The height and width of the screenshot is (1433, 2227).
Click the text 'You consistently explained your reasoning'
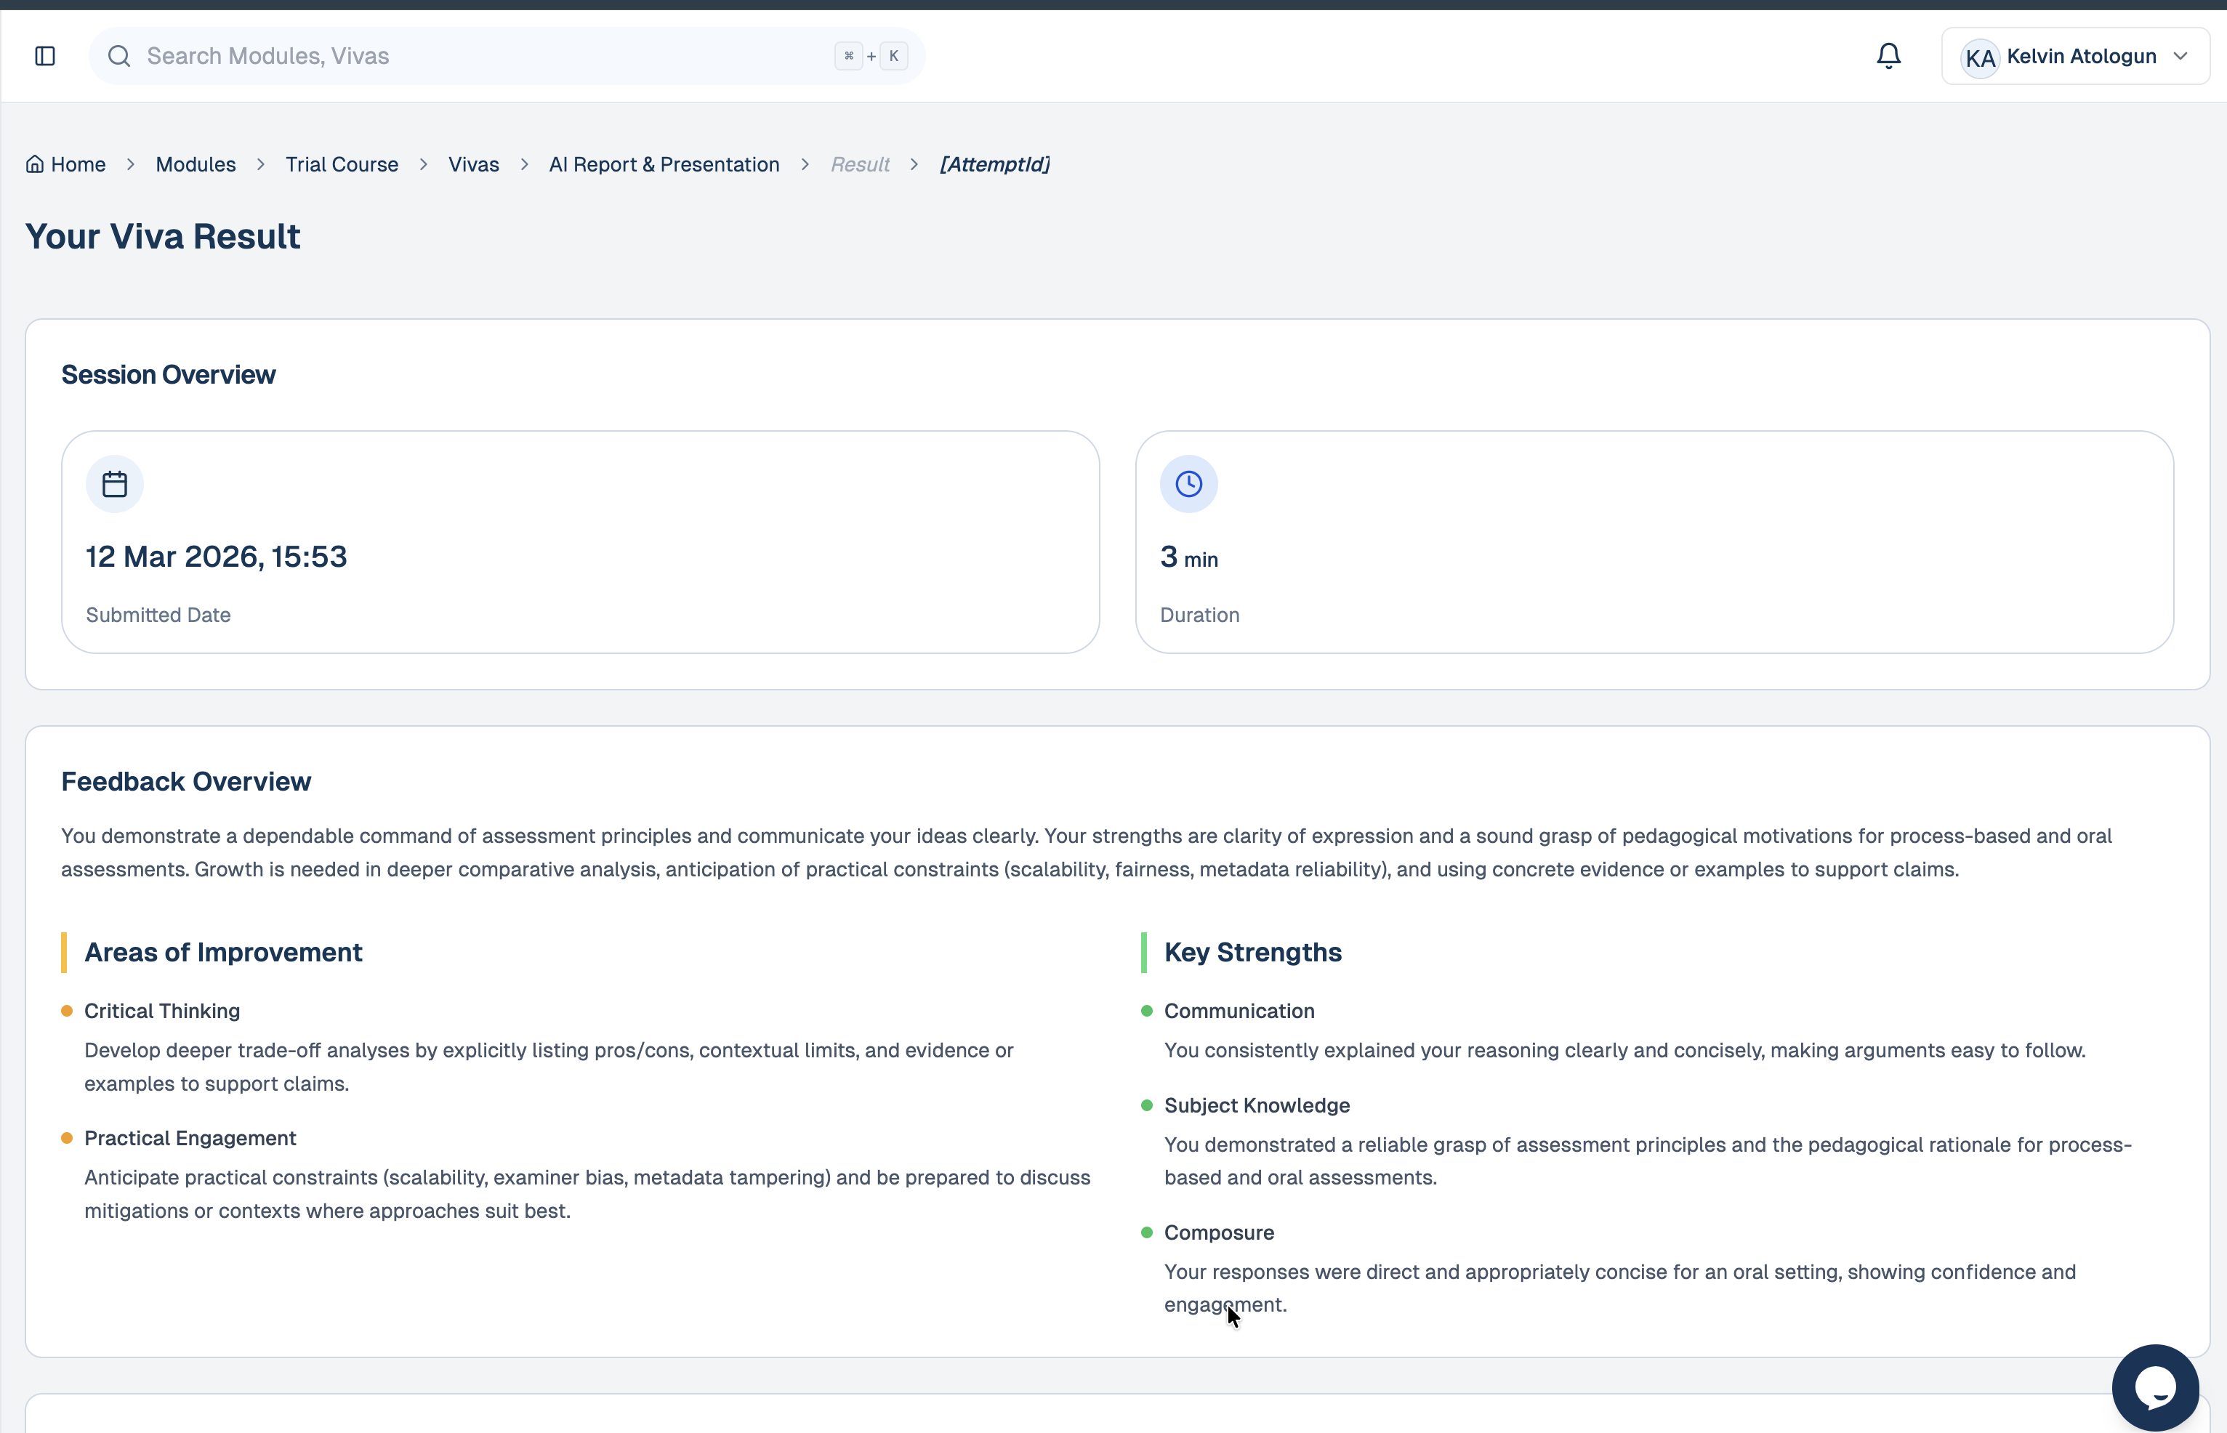coord(1625,1051)
